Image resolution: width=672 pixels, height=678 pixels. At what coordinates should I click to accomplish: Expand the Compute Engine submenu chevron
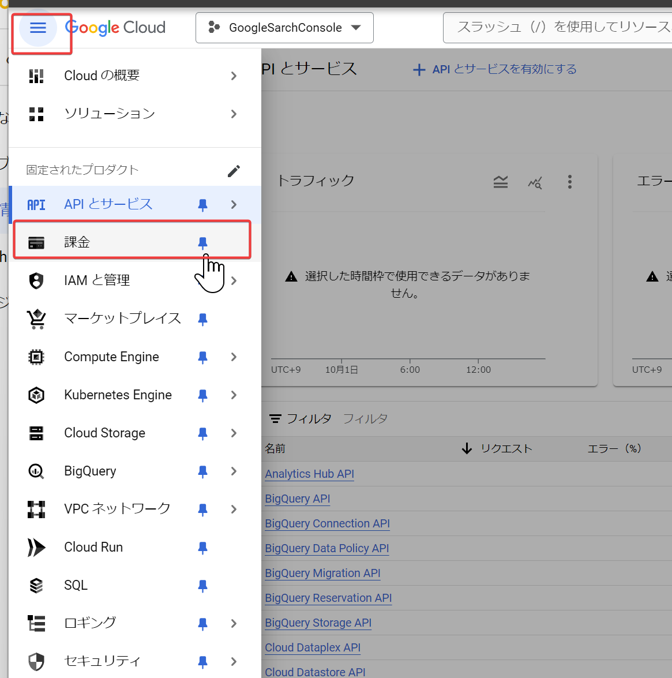[x=234, y=357]
